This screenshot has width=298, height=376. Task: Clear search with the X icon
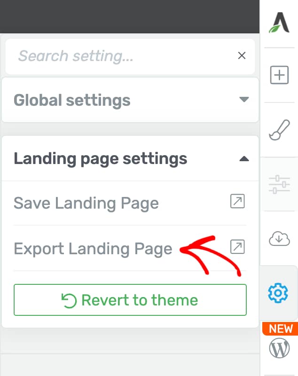242,55
